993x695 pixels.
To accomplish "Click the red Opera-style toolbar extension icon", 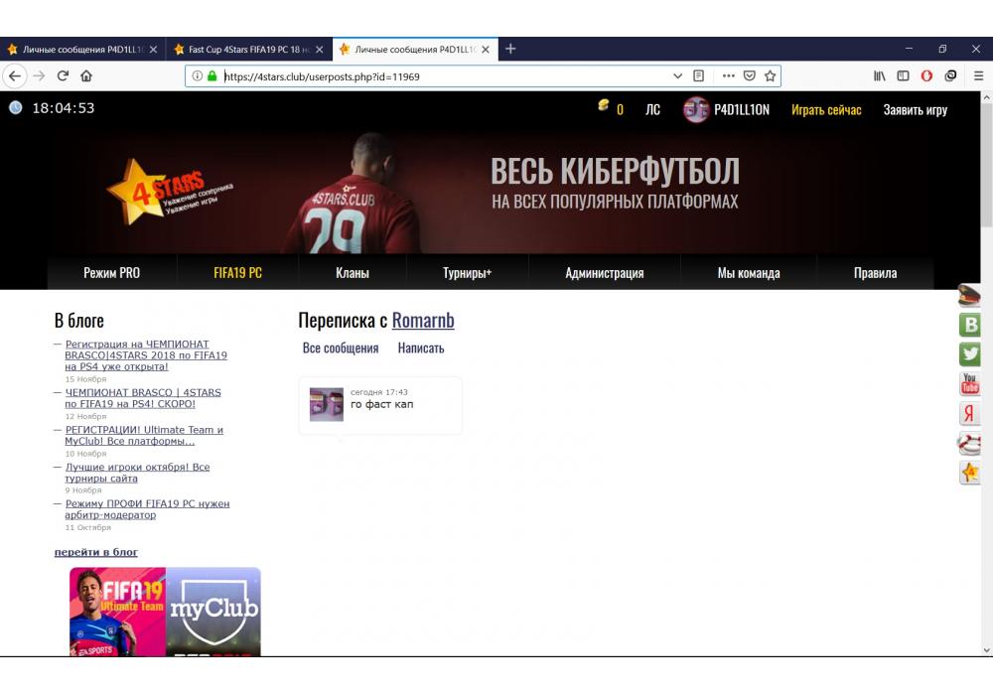I will (x=926, y=76).
